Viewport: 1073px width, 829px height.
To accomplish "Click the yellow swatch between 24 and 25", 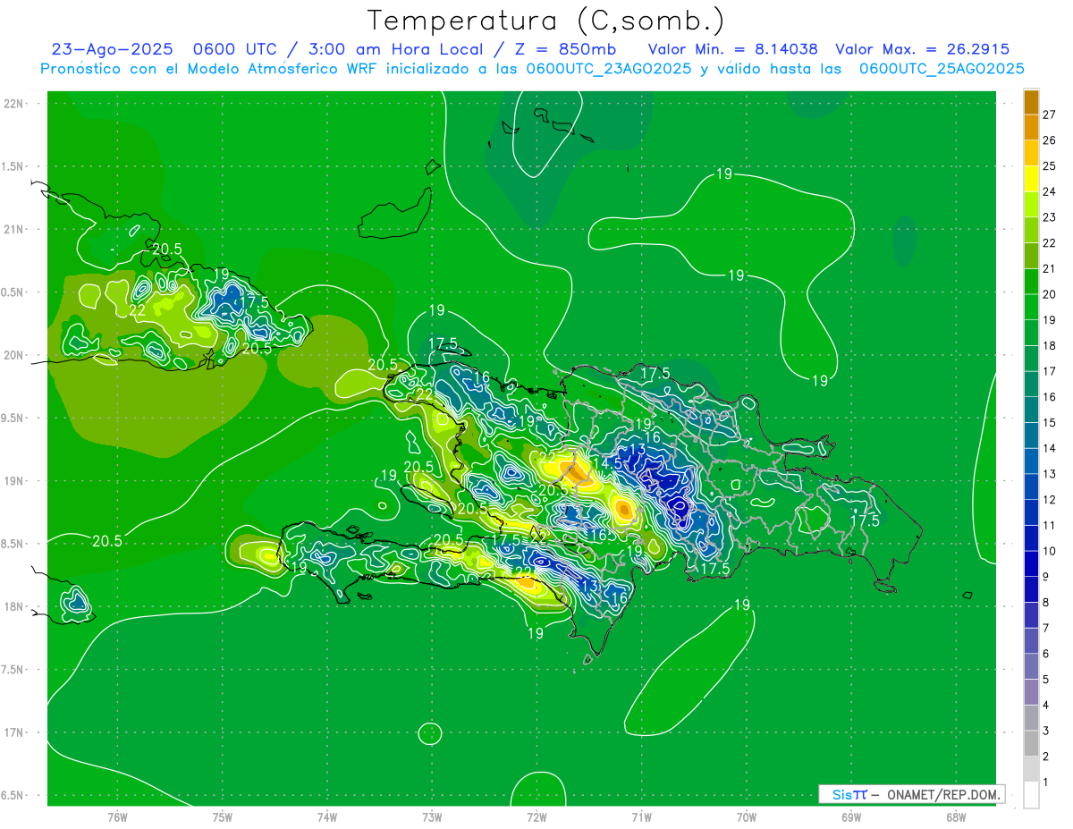I will pyautogui.click(x=1031, y=179).
